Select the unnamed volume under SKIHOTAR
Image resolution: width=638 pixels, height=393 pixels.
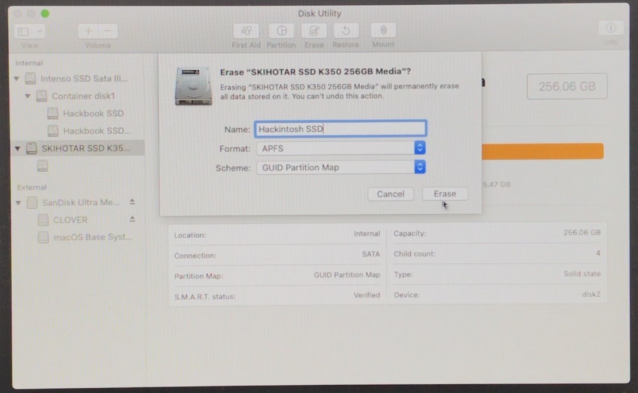(42, 166)
